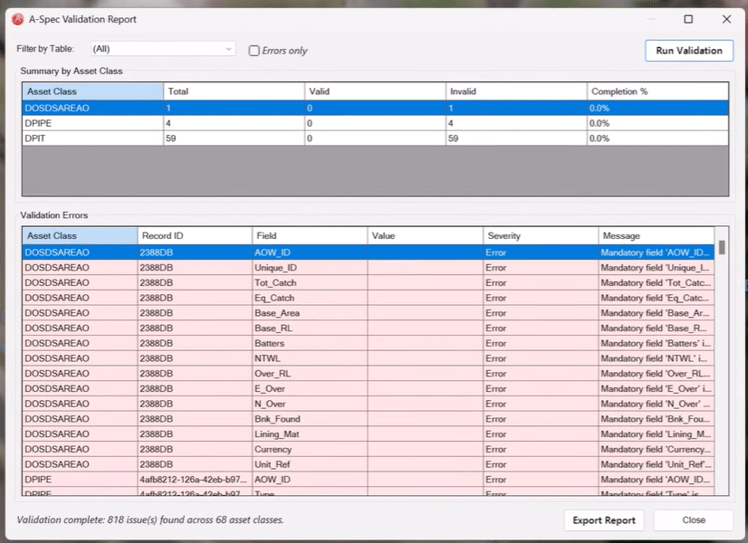Click the Eq_Catch field cell
The width and height of the screenshot is (748, 543).
pos(310,298)
